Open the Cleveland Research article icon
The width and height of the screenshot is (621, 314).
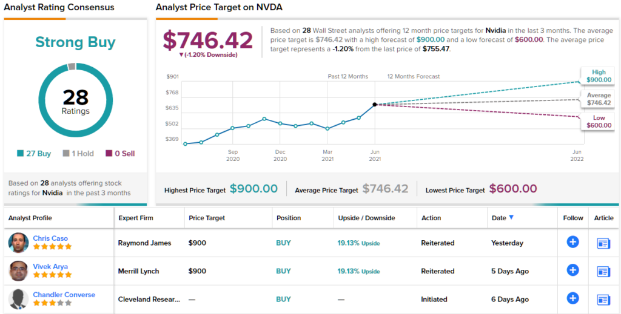[x=603, y=299]
